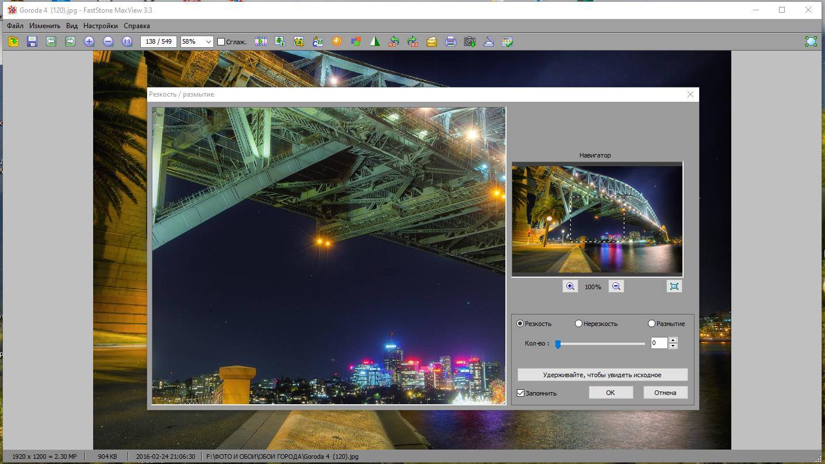Screen dimensions: 825x464
Task: Zoom out the preview with magnifier minus
Action: point(616,286)
